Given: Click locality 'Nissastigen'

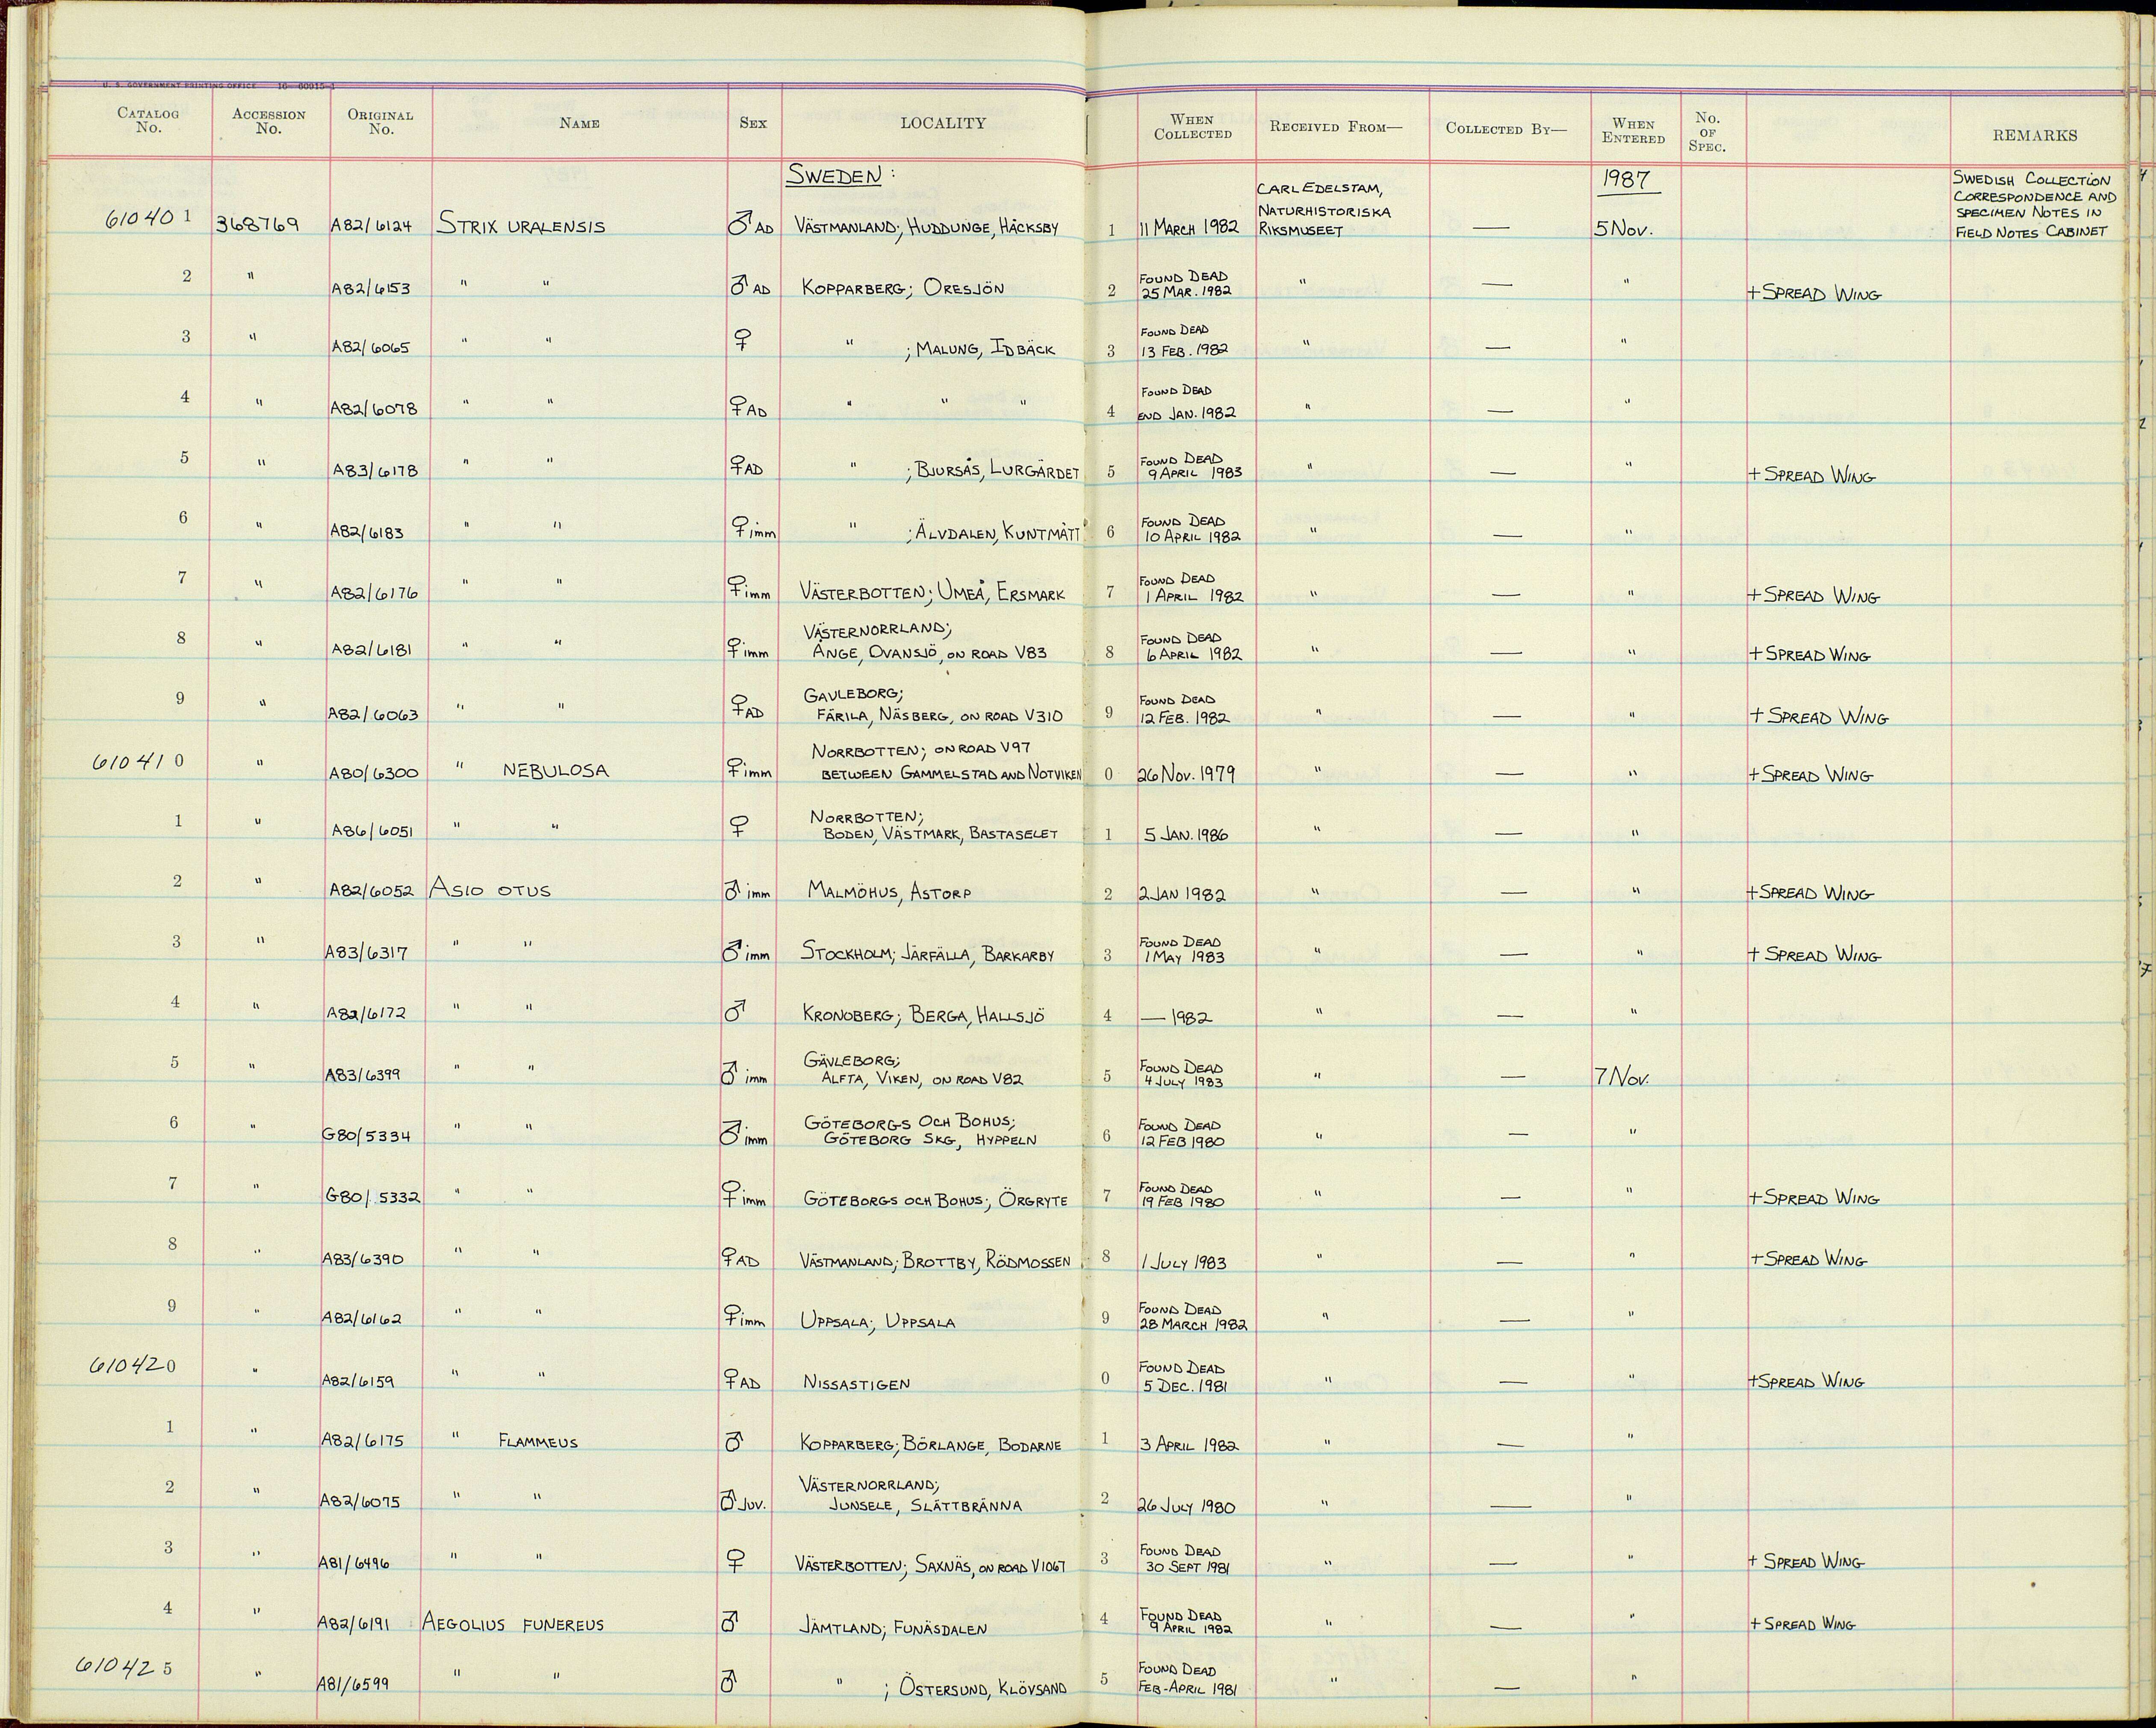Looking at the screenshot, I should tap(857, 1384).
